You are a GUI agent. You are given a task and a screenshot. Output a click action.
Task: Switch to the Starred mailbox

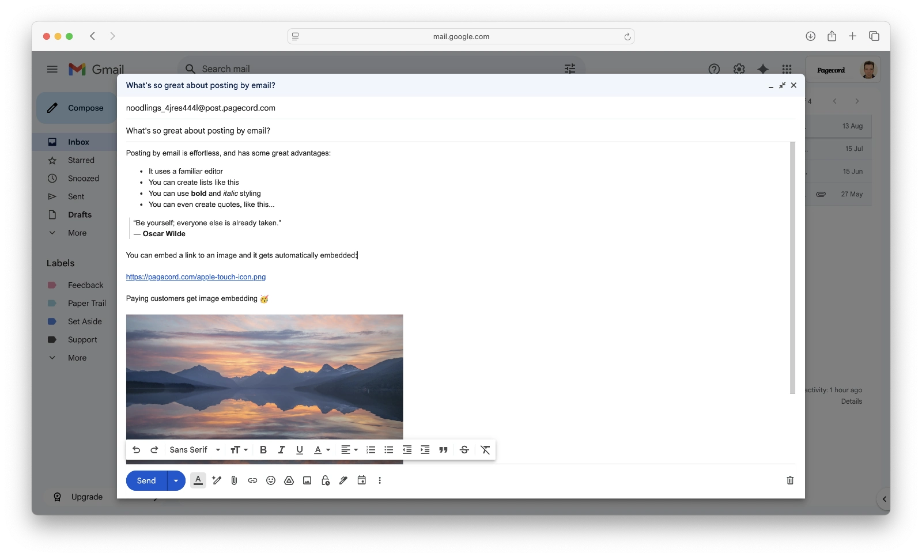[x=81, y=160]
